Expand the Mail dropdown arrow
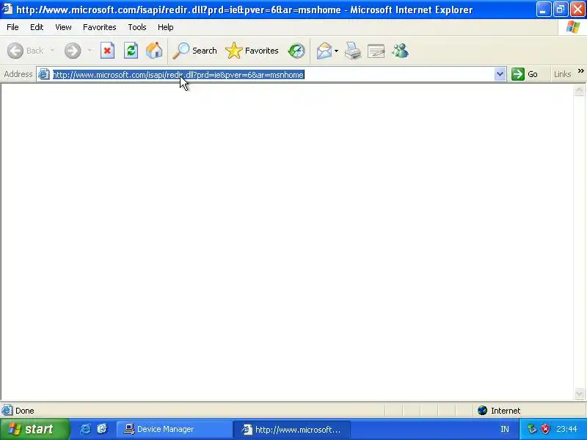587x440 pixels. coord(336,51)
